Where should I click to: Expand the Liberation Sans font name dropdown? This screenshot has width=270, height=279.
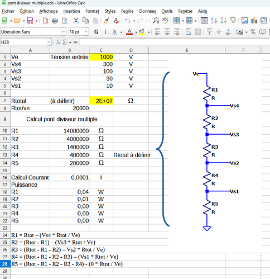[64, 32]
